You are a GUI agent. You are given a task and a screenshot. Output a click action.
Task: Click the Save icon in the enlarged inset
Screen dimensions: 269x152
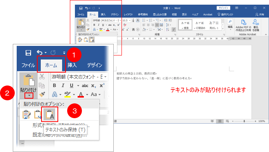tap(28, 53)
